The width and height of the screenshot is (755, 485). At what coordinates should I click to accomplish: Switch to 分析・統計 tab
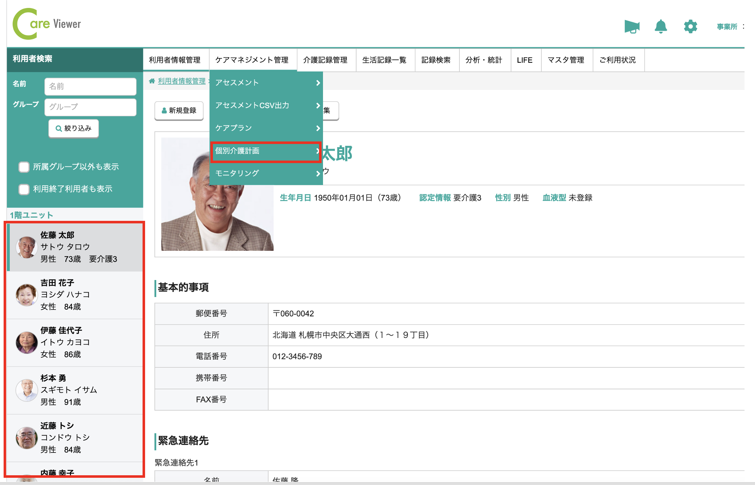tap(484, 60)
